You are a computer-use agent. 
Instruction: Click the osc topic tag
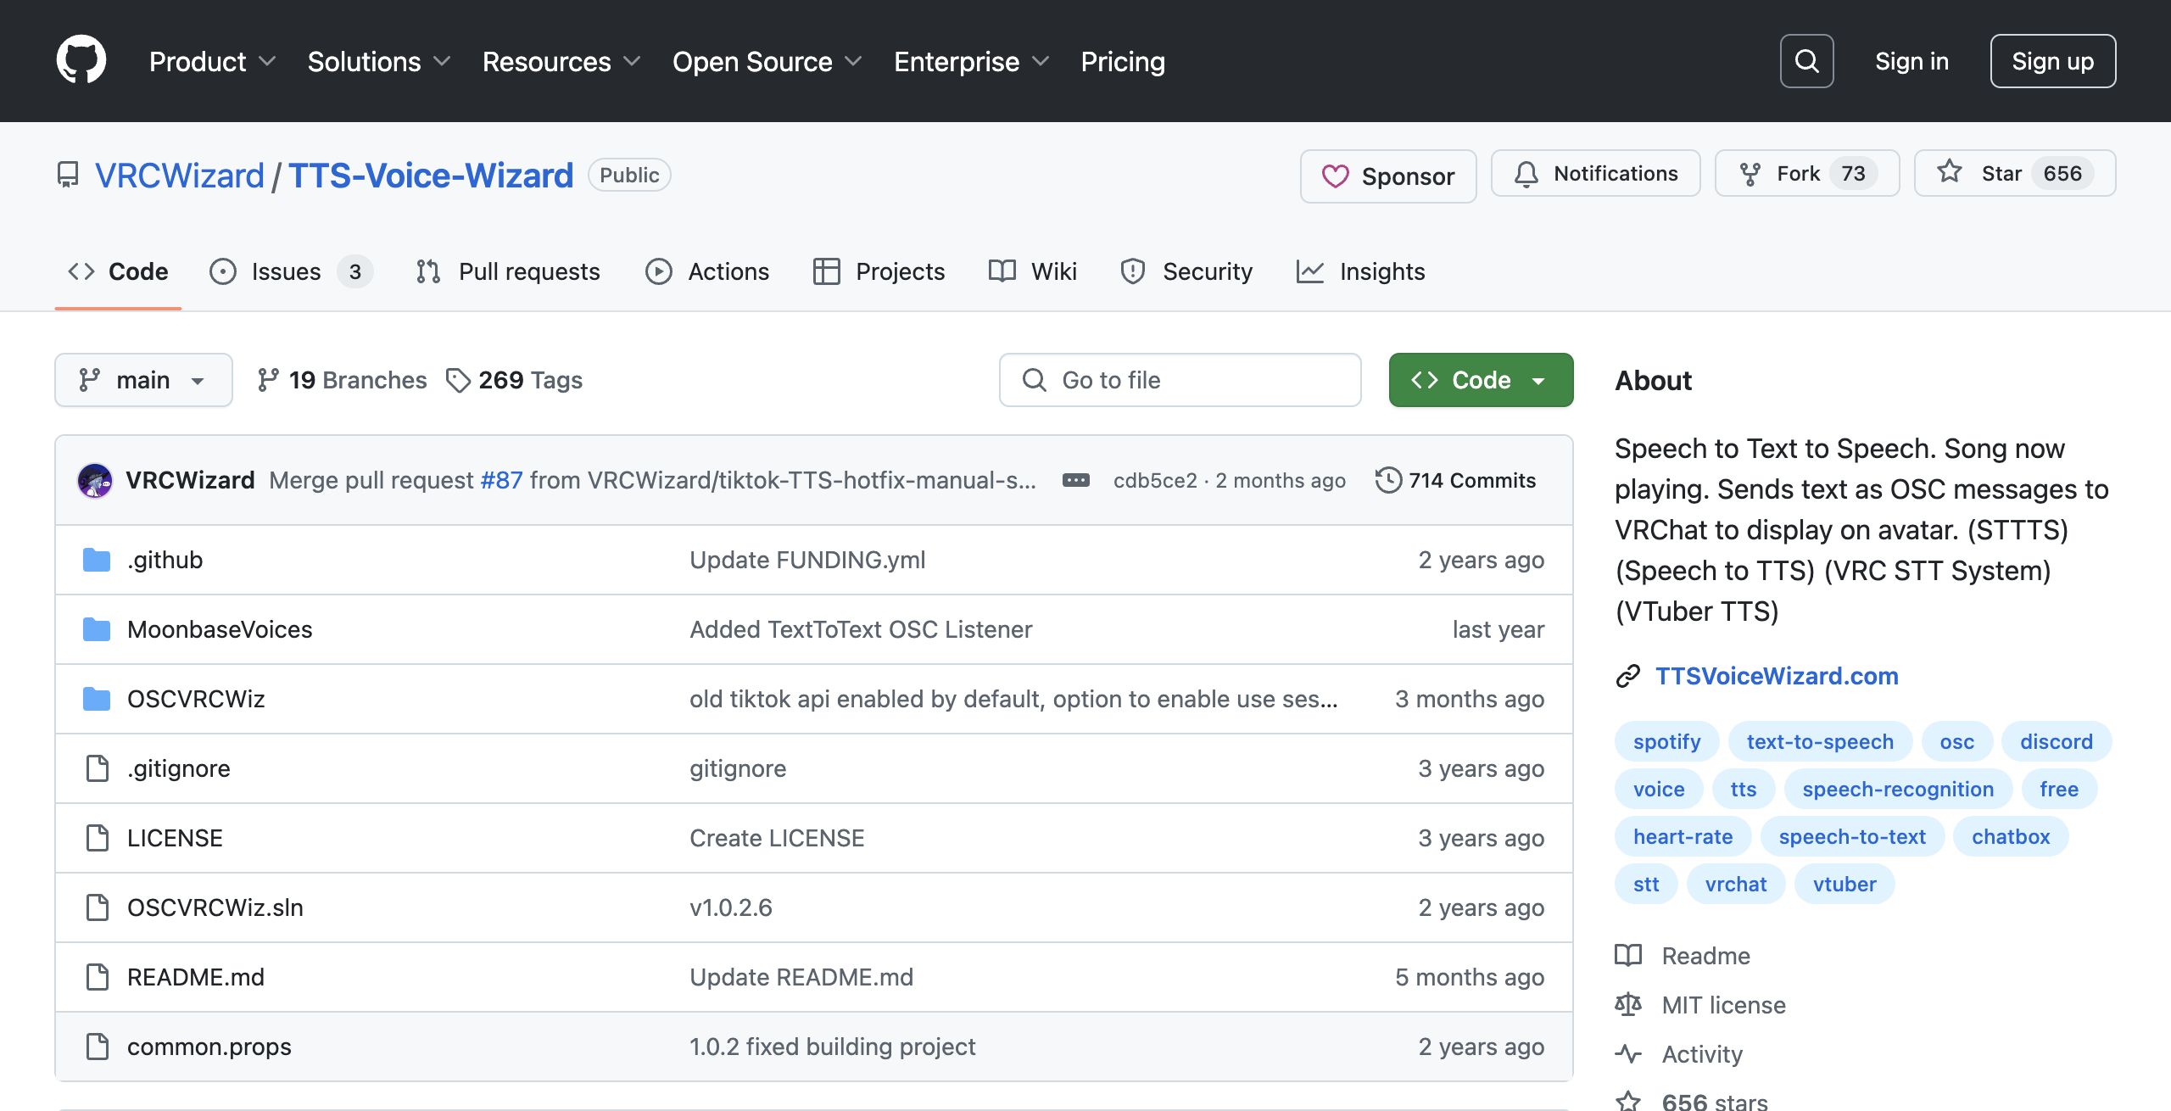pyautogui.click(x=1956, y=742)
